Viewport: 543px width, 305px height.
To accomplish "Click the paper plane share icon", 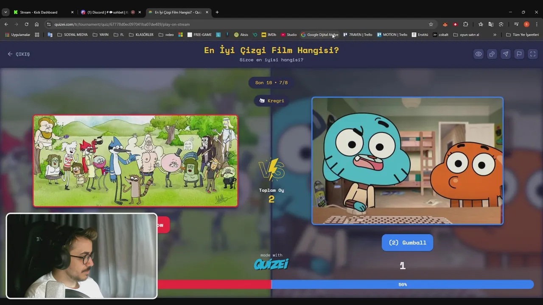I will pyautogui.click(x=506, y=54).
